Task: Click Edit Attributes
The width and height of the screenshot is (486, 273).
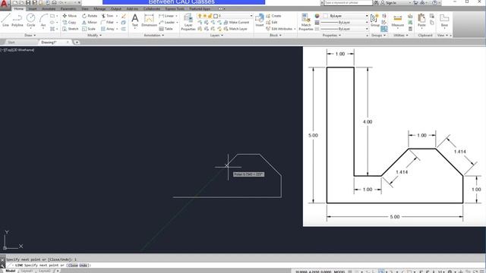Action: tap(279, 29)
